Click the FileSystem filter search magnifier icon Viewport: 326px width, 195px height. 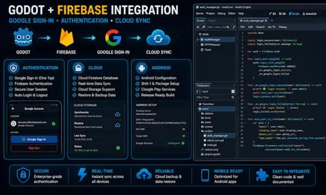click(233, 97)
